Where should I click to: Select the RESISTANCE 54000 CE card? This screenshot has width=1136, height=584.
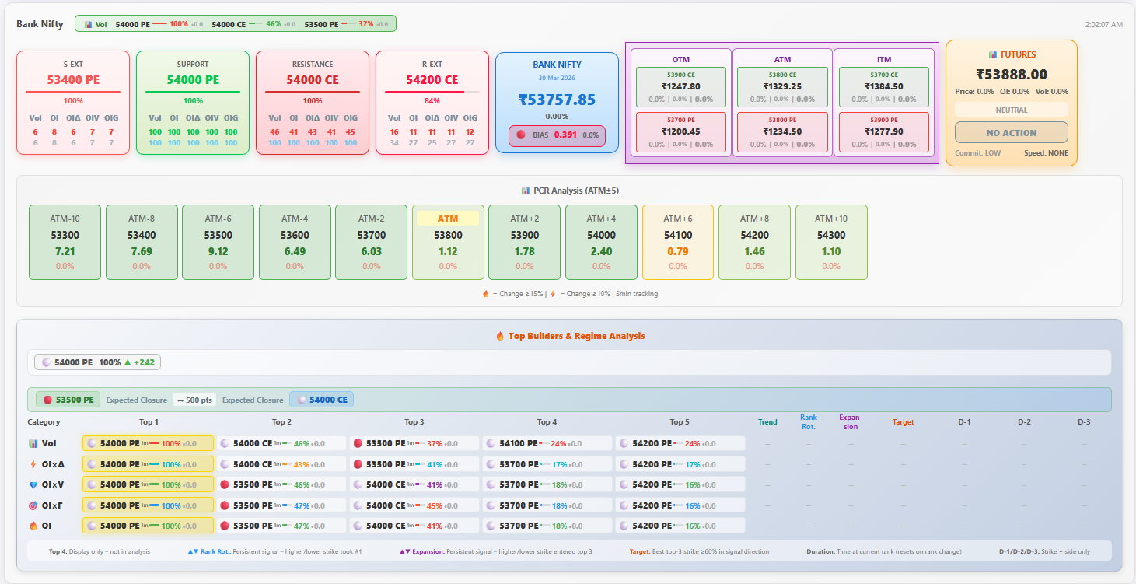pyautogui.click(x=313, y=103)
